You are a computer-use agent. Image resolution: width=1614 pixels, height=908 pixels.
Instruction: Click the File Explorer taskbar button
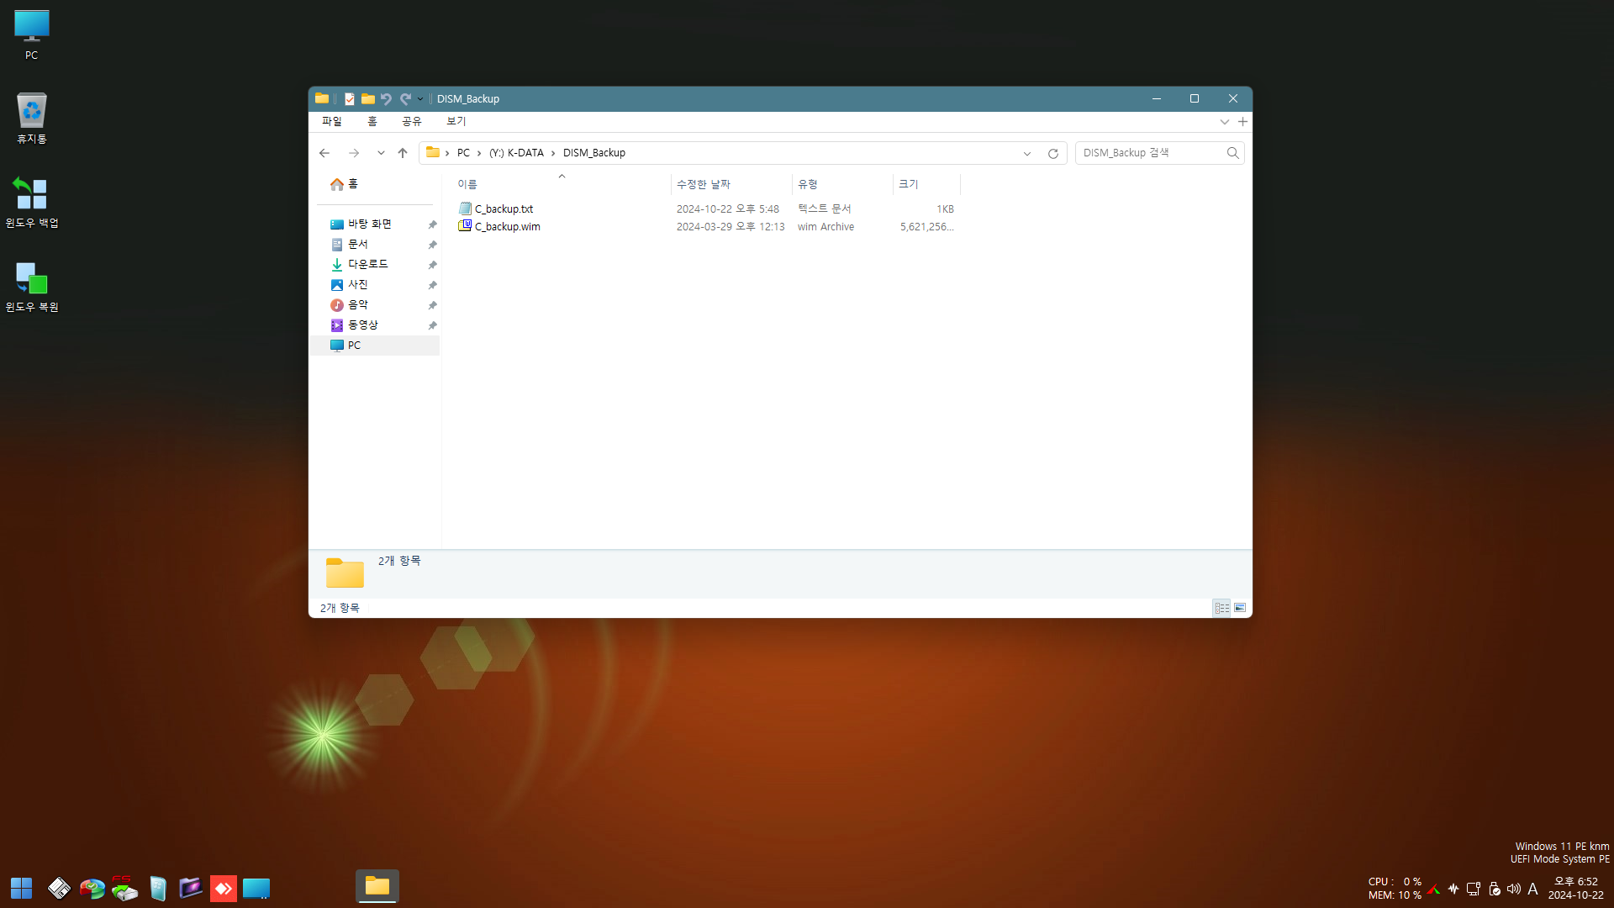(x=377, y=886)
